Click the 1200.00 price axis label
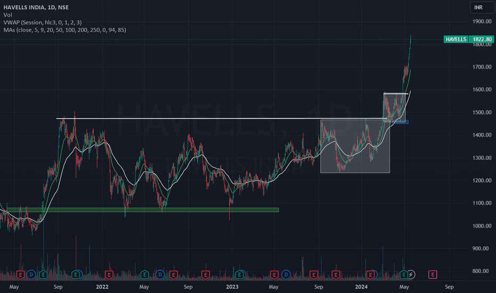 [482, 181]
